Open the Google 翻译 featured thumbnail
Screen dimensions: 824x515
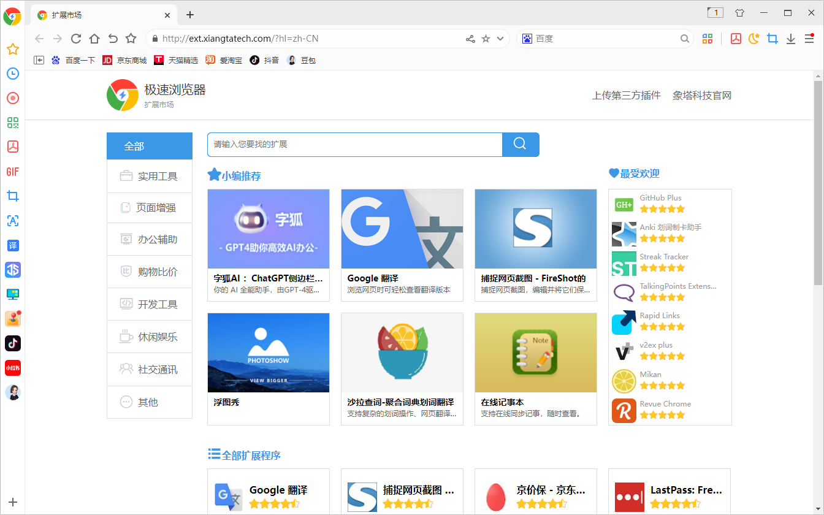pos(402,229)
